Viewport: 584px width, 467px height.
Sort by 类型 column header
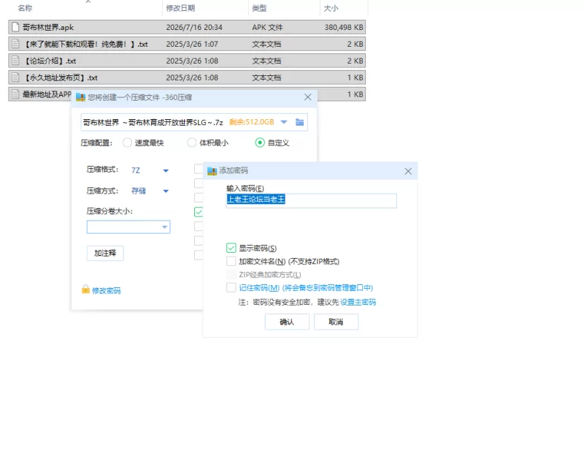[x=259, y=8]
